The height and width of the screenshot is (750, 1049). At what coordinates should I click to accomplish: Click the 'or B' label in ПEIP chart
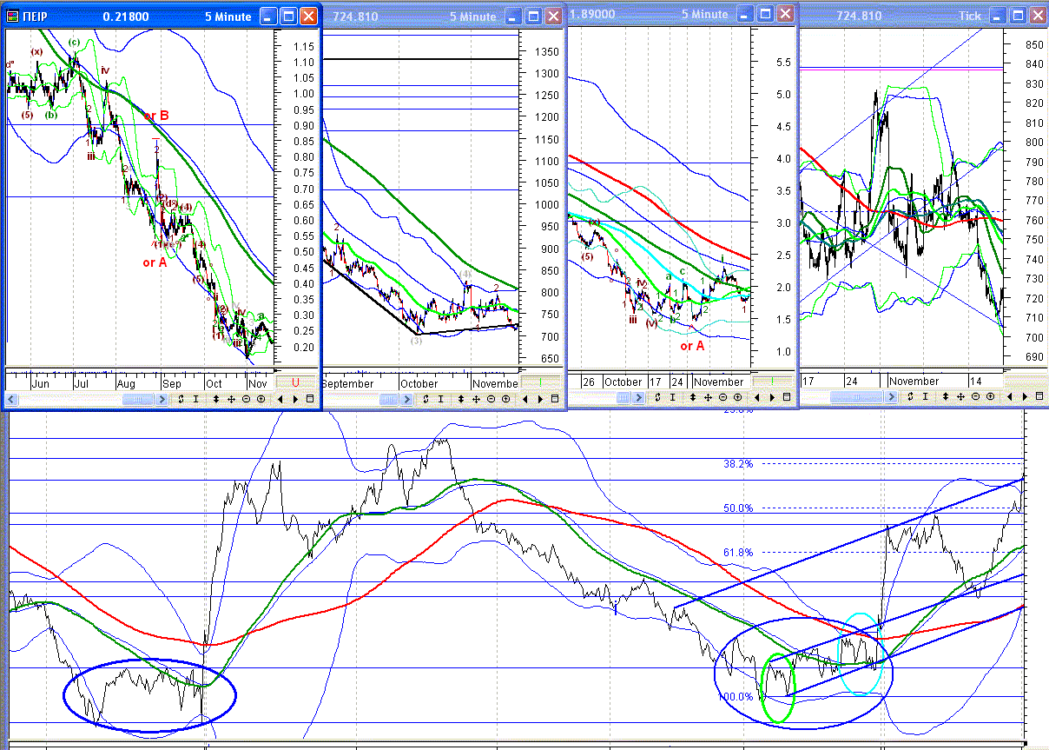pyautogui.click(x=156, y=116)
